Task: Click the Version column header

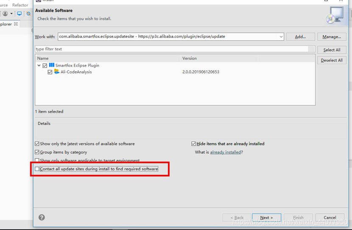Action: coord(219,58)
